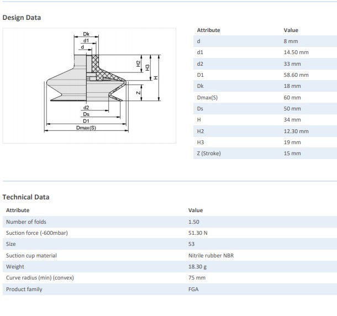Click the Z (Stroke) attribute row
Screen dimensions: 337x316
pos(208,153)
